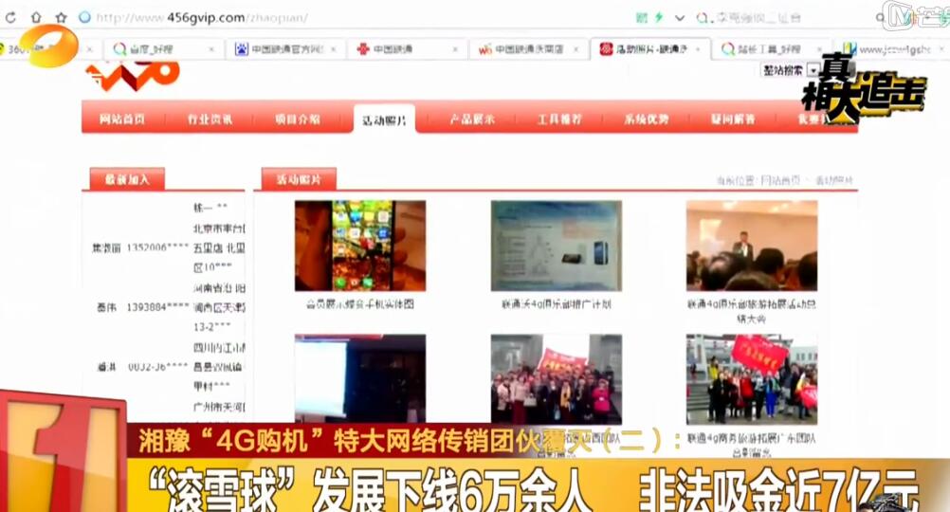Open 行业资讯 in the navigation bar
Viewport: 950px width, 512px height.
click(210, 119)
